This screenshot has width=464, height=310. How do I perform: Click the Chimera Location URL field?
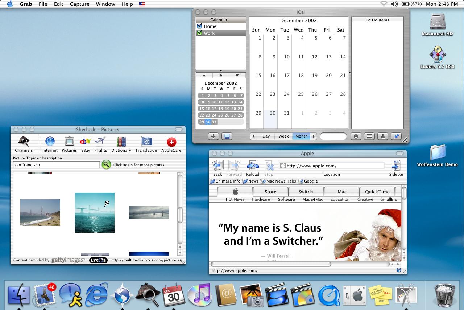click(x=332, y=166)
